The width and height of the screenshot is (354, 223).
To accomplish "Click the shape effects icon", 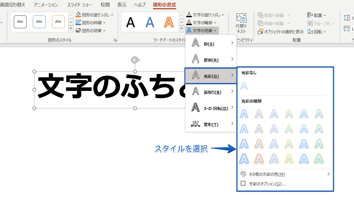I will (78, 31).
